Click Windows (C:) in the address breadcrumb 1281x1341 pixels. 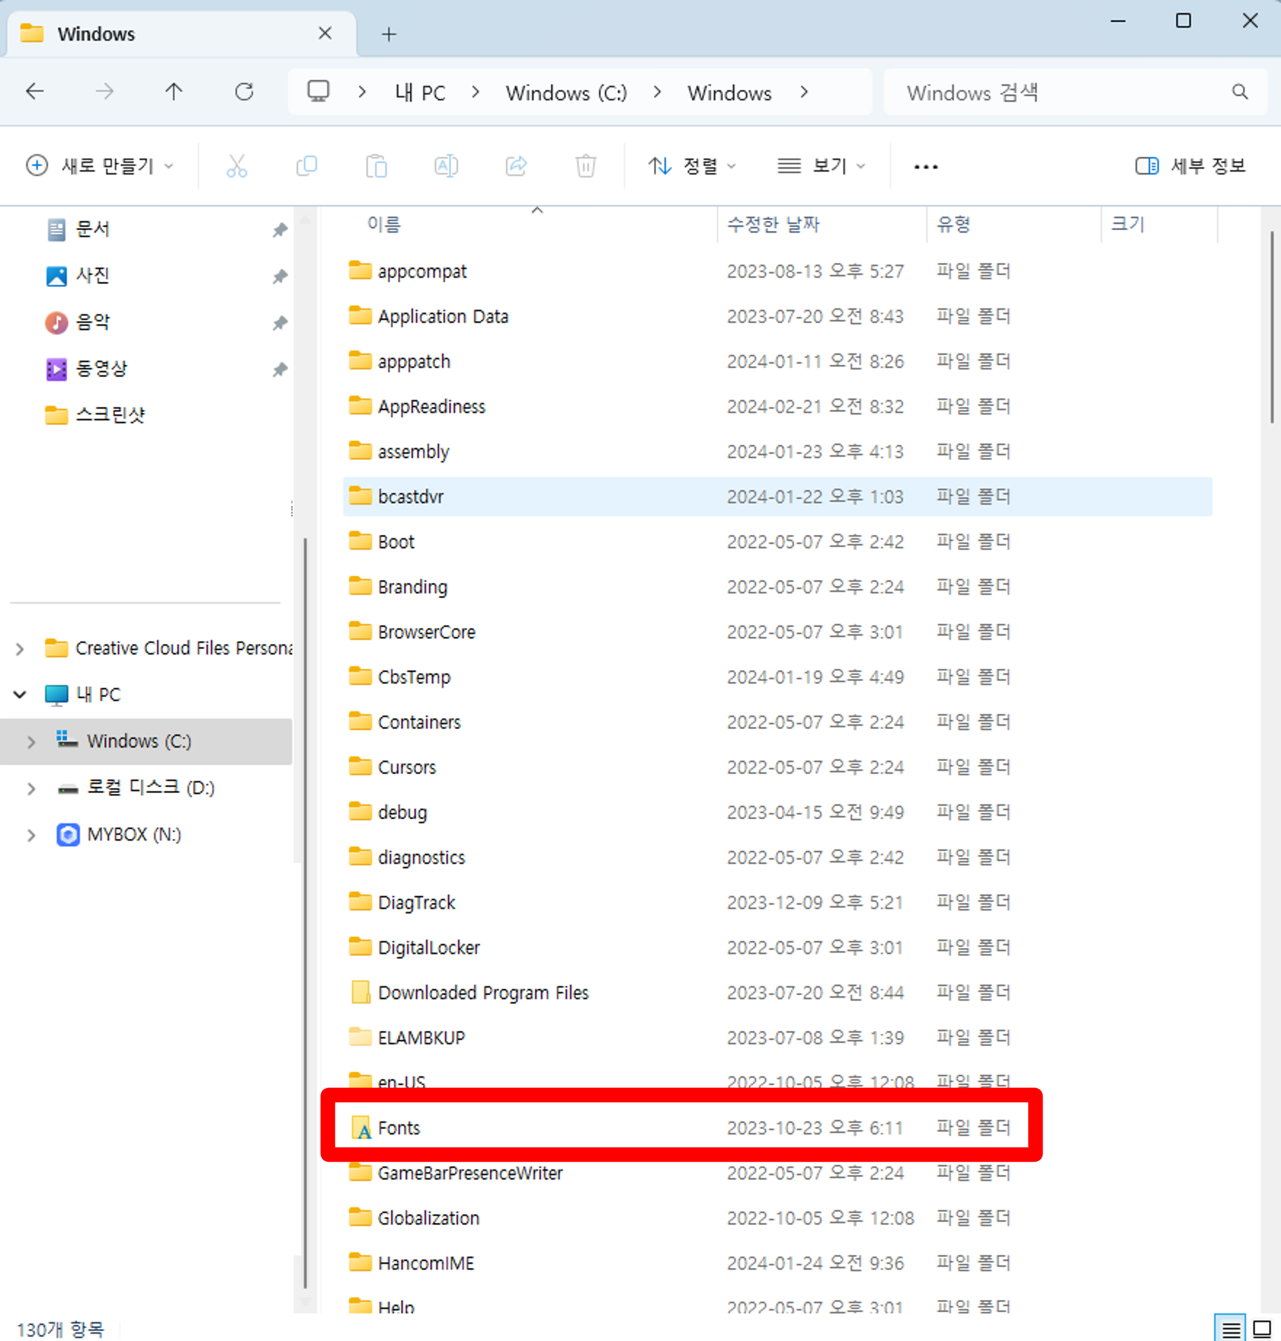point(565,93)
